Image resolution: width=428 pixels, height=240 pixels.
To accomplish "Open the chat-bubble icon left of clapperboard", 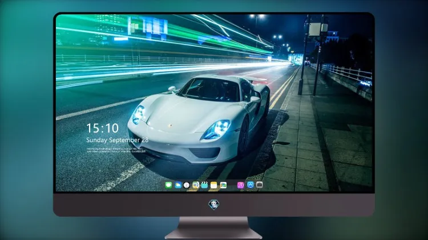I will (x=195, y=185).
